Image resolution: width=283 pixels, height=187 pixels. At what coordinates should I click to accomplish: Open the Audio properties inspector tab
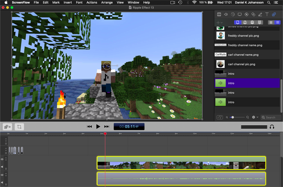(226, 15)
